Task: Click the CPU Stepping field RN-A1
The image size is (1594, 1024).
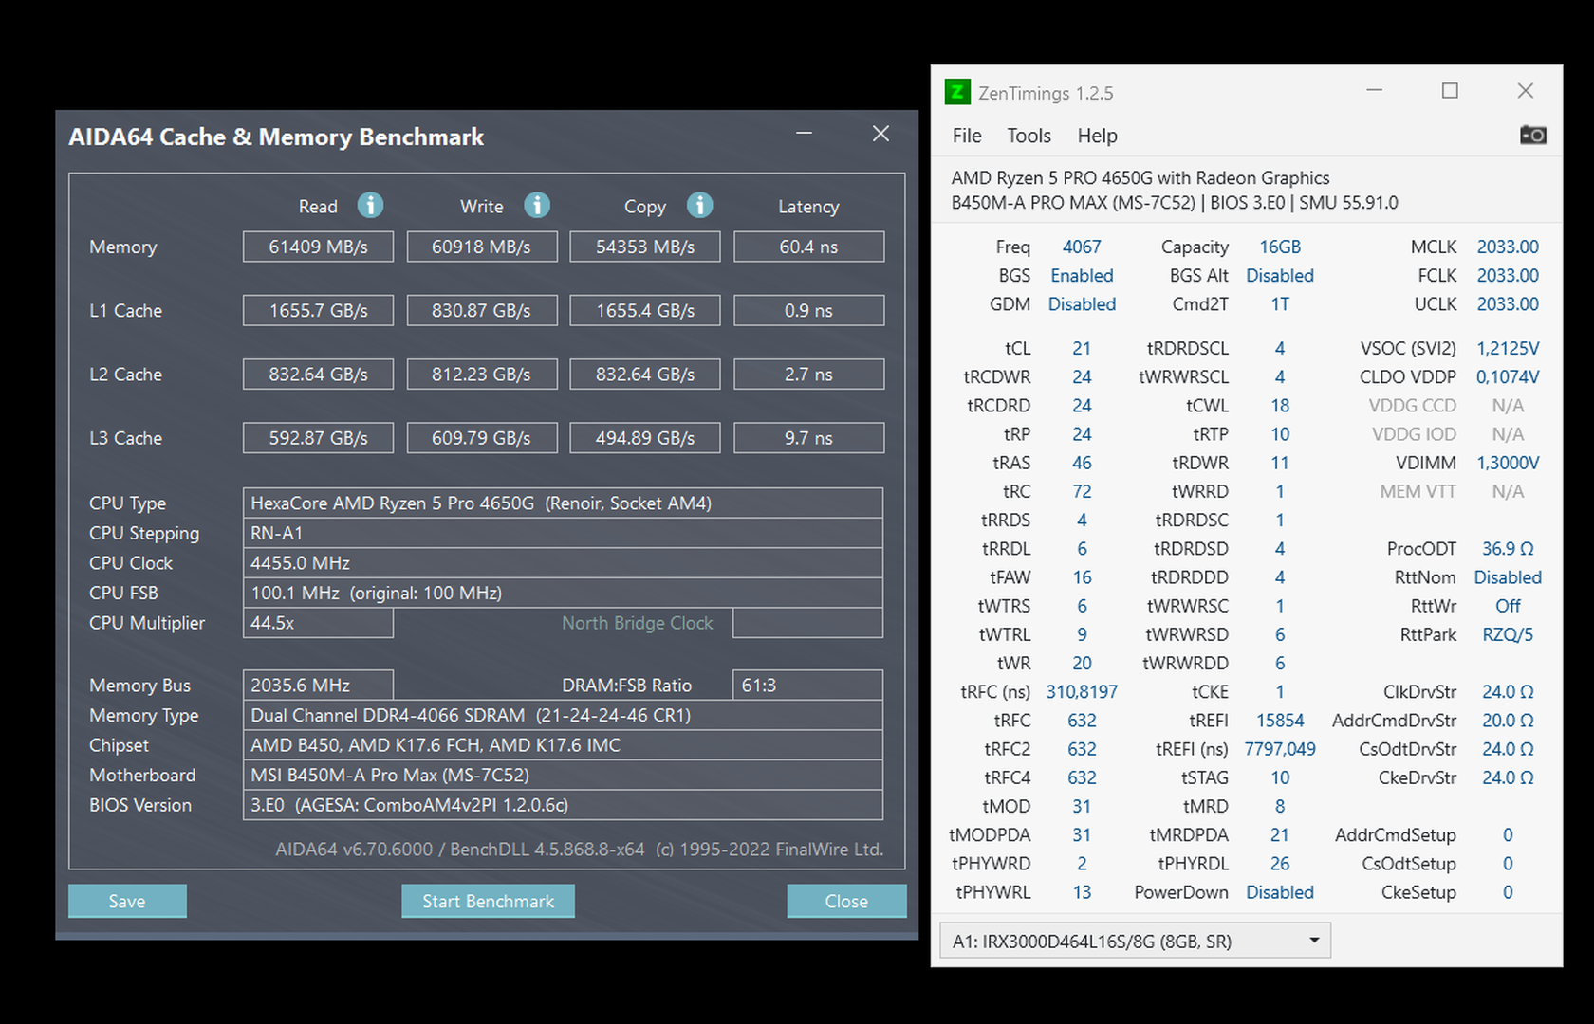Action: (x=563, y=533)
